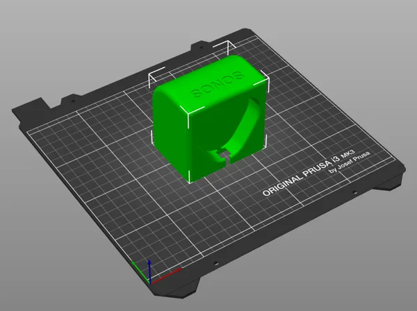
Task: Click the by Josef Prusa bed text
Action: coord(349,162)
